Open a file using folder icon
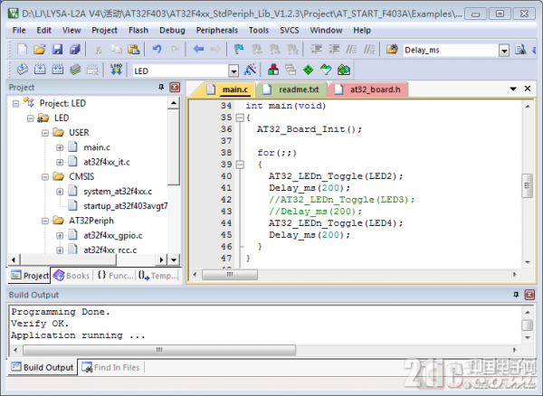Viewport: 543px width, 396px height. 40,50
